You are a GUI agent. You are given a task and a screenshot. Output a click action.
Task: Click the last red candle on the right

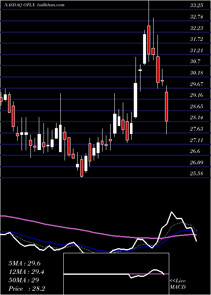[167, 107]
